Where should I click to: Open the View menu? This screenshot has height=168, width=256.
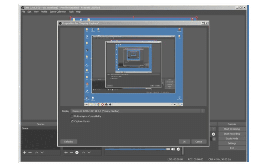[x=36, y=12]
